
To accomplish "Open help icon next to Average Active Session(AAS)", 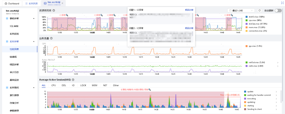I will (x=73, y=80).
